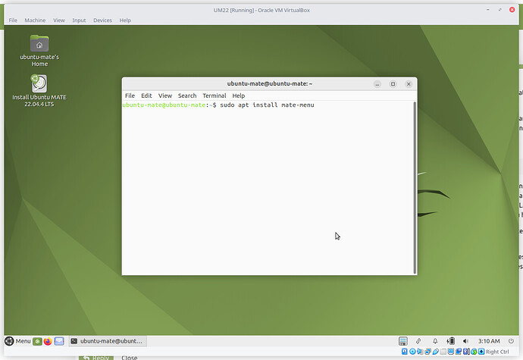This screenshot has width=523, height=360.
Task: Click VirtualBox shared folders indicator
Action: point(443,352)
